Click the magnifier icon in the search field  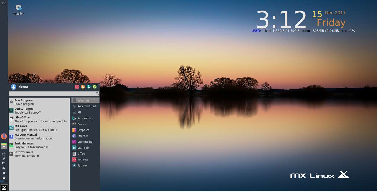[97, 94]
